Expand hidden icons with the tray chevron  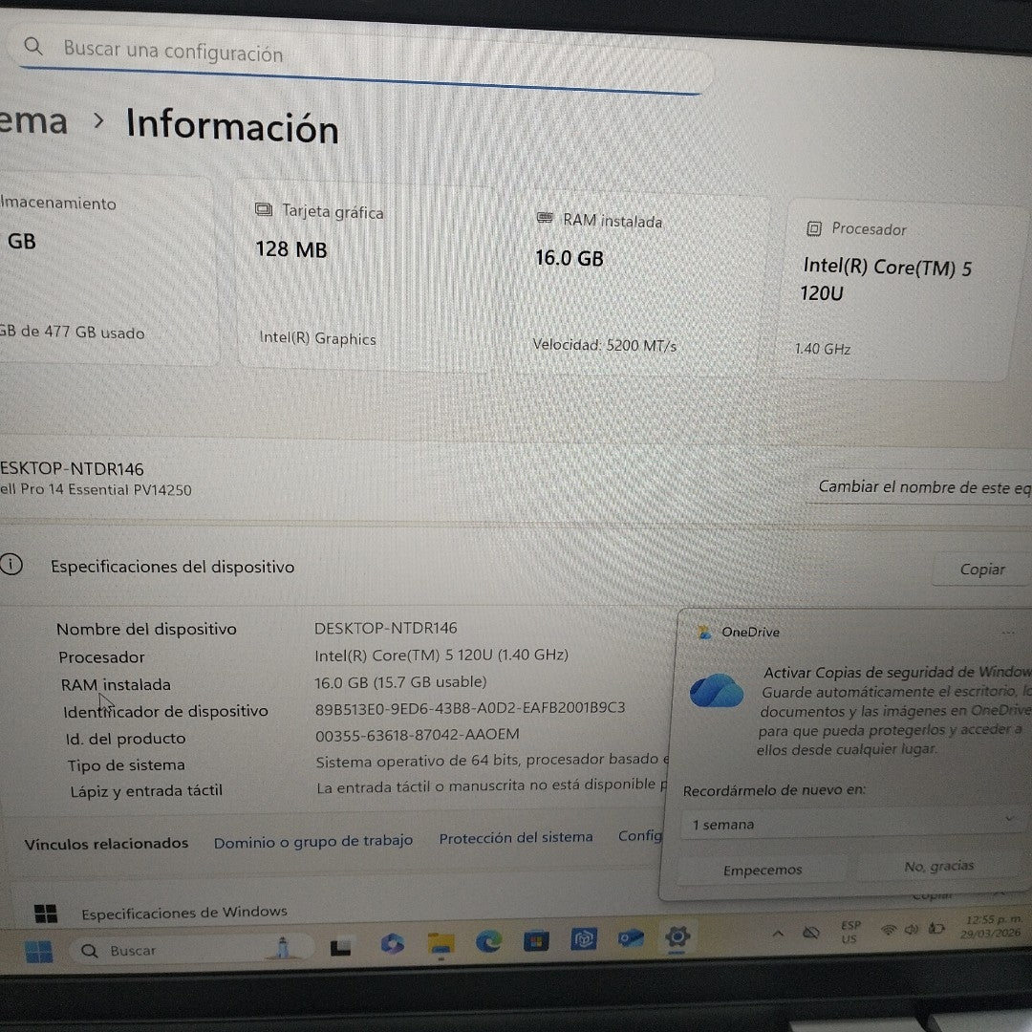[778, 932]
